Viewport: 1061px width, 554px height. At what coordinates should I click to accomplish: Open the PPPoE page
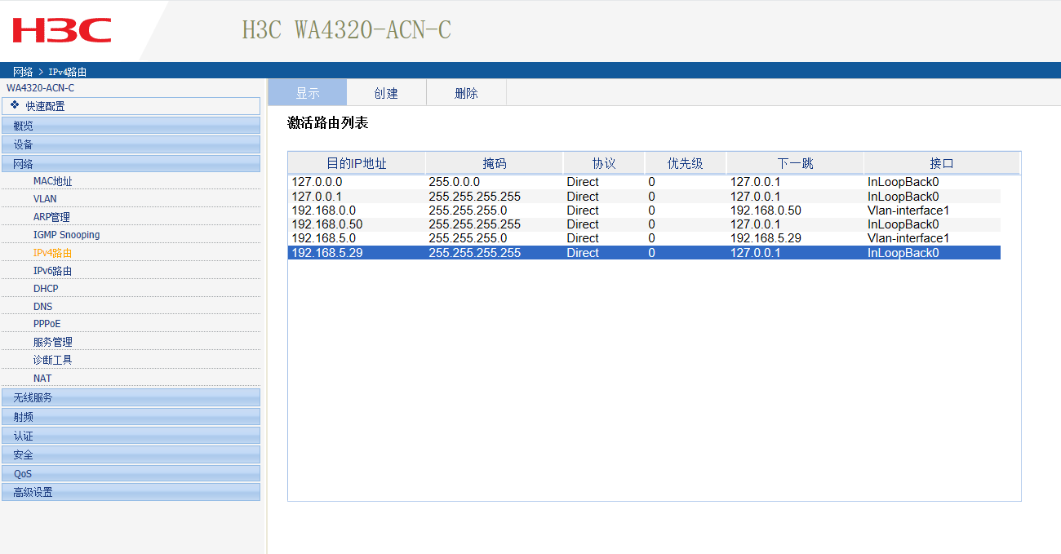coord(47,324)
